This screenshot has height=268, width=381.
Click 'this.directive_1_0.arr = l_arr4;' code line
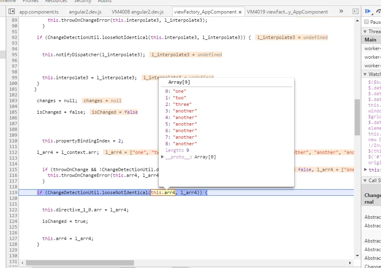tap(85, 210)
